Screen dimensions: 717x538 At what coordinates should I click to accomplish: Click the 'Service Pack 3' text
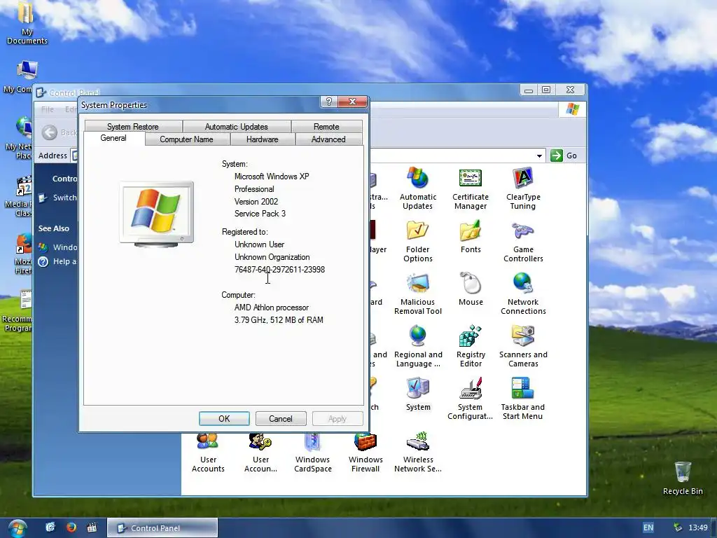click(x=260, y=214)
